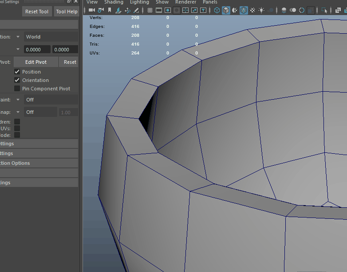The width and height of the screenshot is (347, 272).
Task: Click the Faces label in HUD
Action: click(x=97, y=35)
